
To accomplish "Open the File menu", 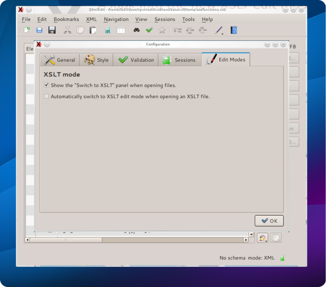I will pyautogui.click(x=26, y=19).
